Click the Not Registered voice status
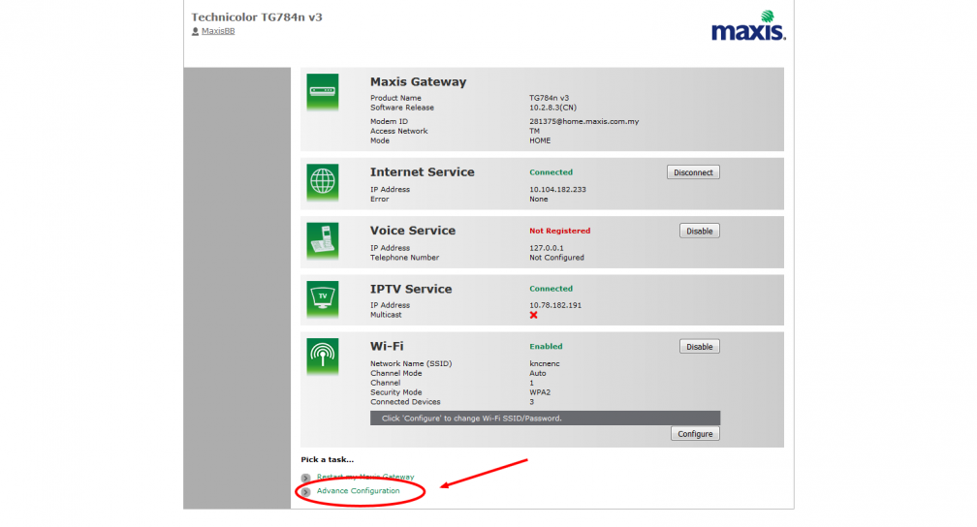 559,231
